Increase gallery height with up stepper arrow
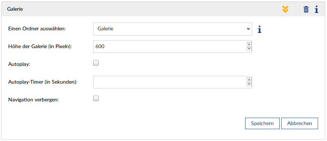 [249, 44]
